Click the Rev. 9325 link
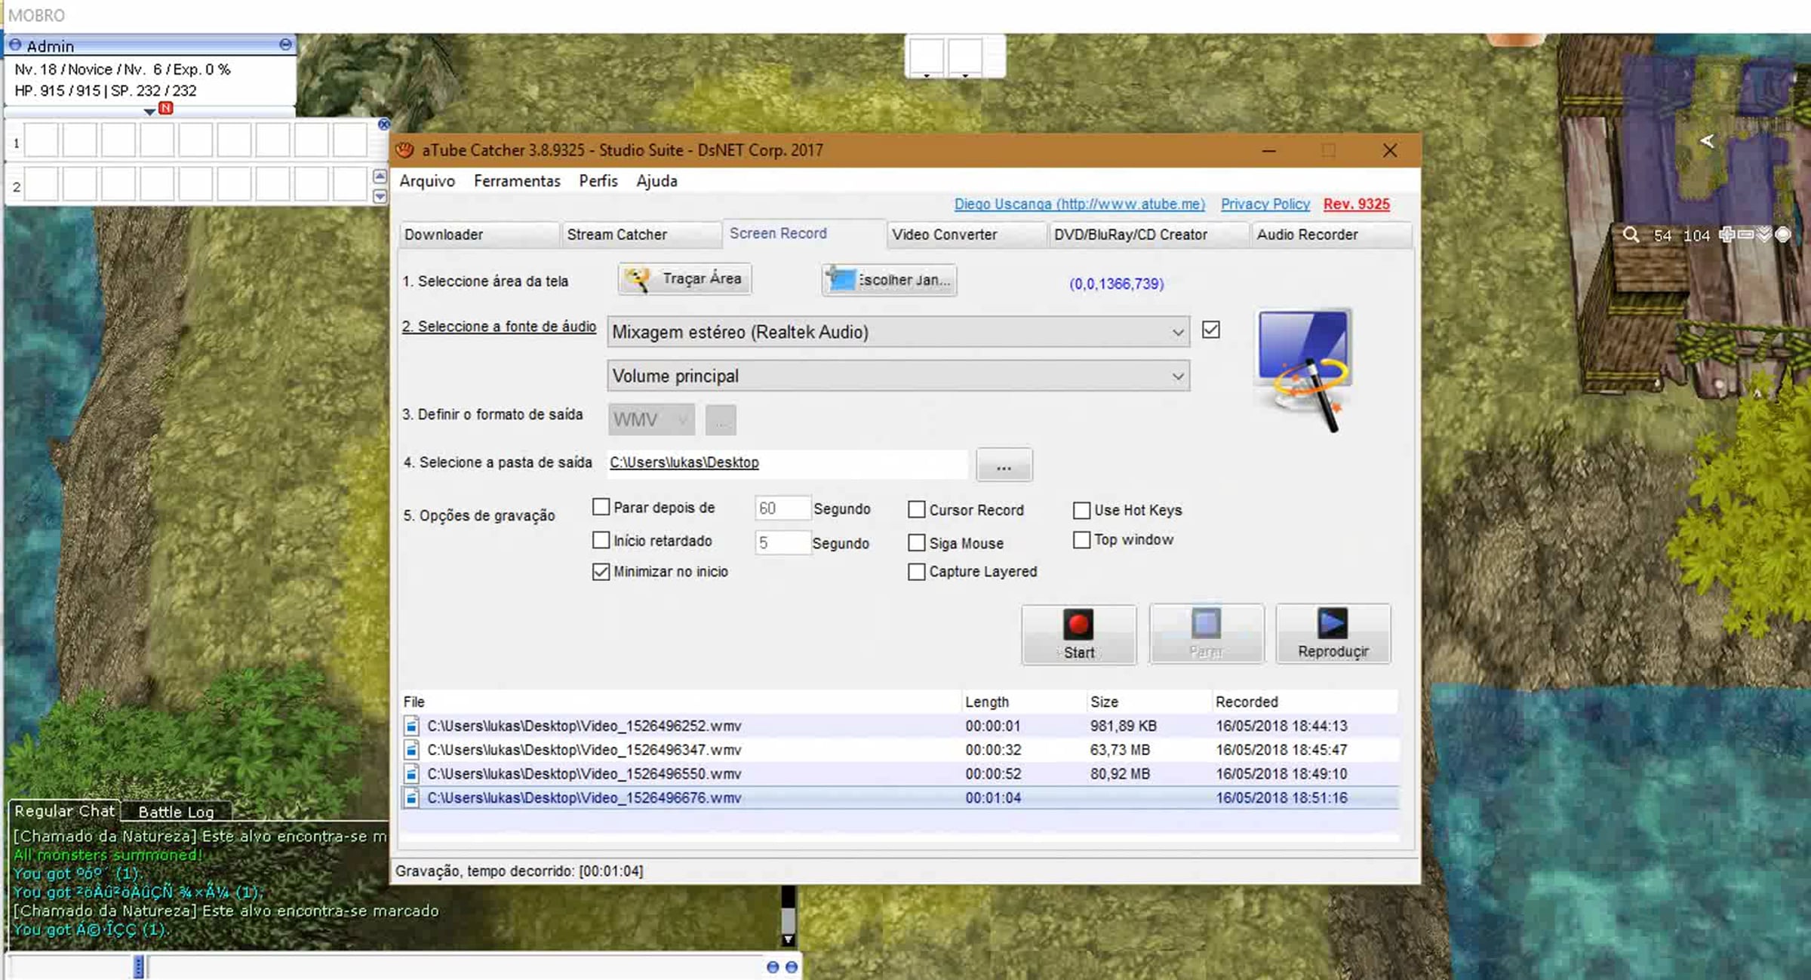The image size is (1811, 980). point(1356,204)
